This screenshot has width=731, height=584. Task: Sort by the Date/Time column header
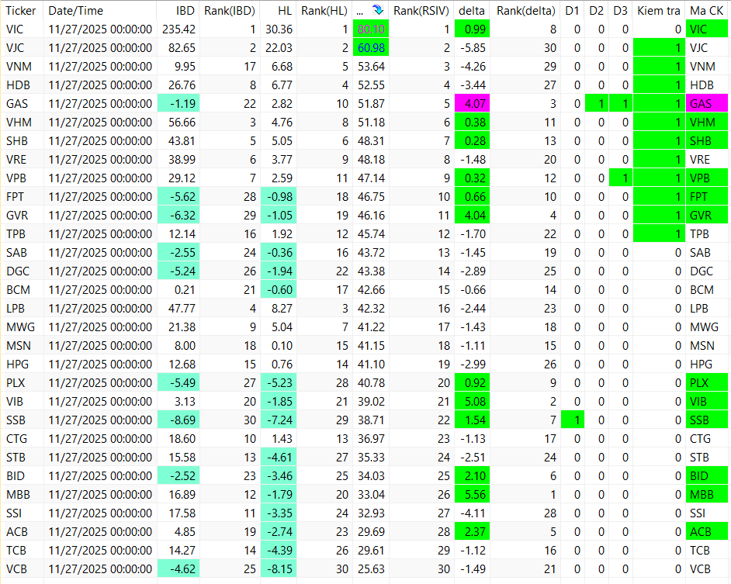click(76, 10)
